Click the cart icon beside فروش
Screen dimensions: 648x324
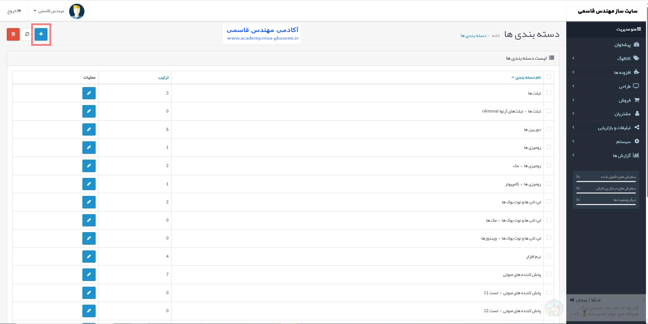coord(636,100)
